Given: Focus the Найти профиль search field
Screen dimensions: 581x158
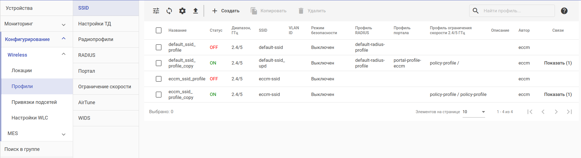Looking at the screenshot, I should coord(516,11).
